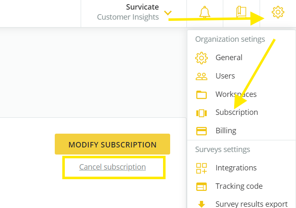Open the notifications bell icon
This screenshot has width=296, height=208.
coord(204,12)
